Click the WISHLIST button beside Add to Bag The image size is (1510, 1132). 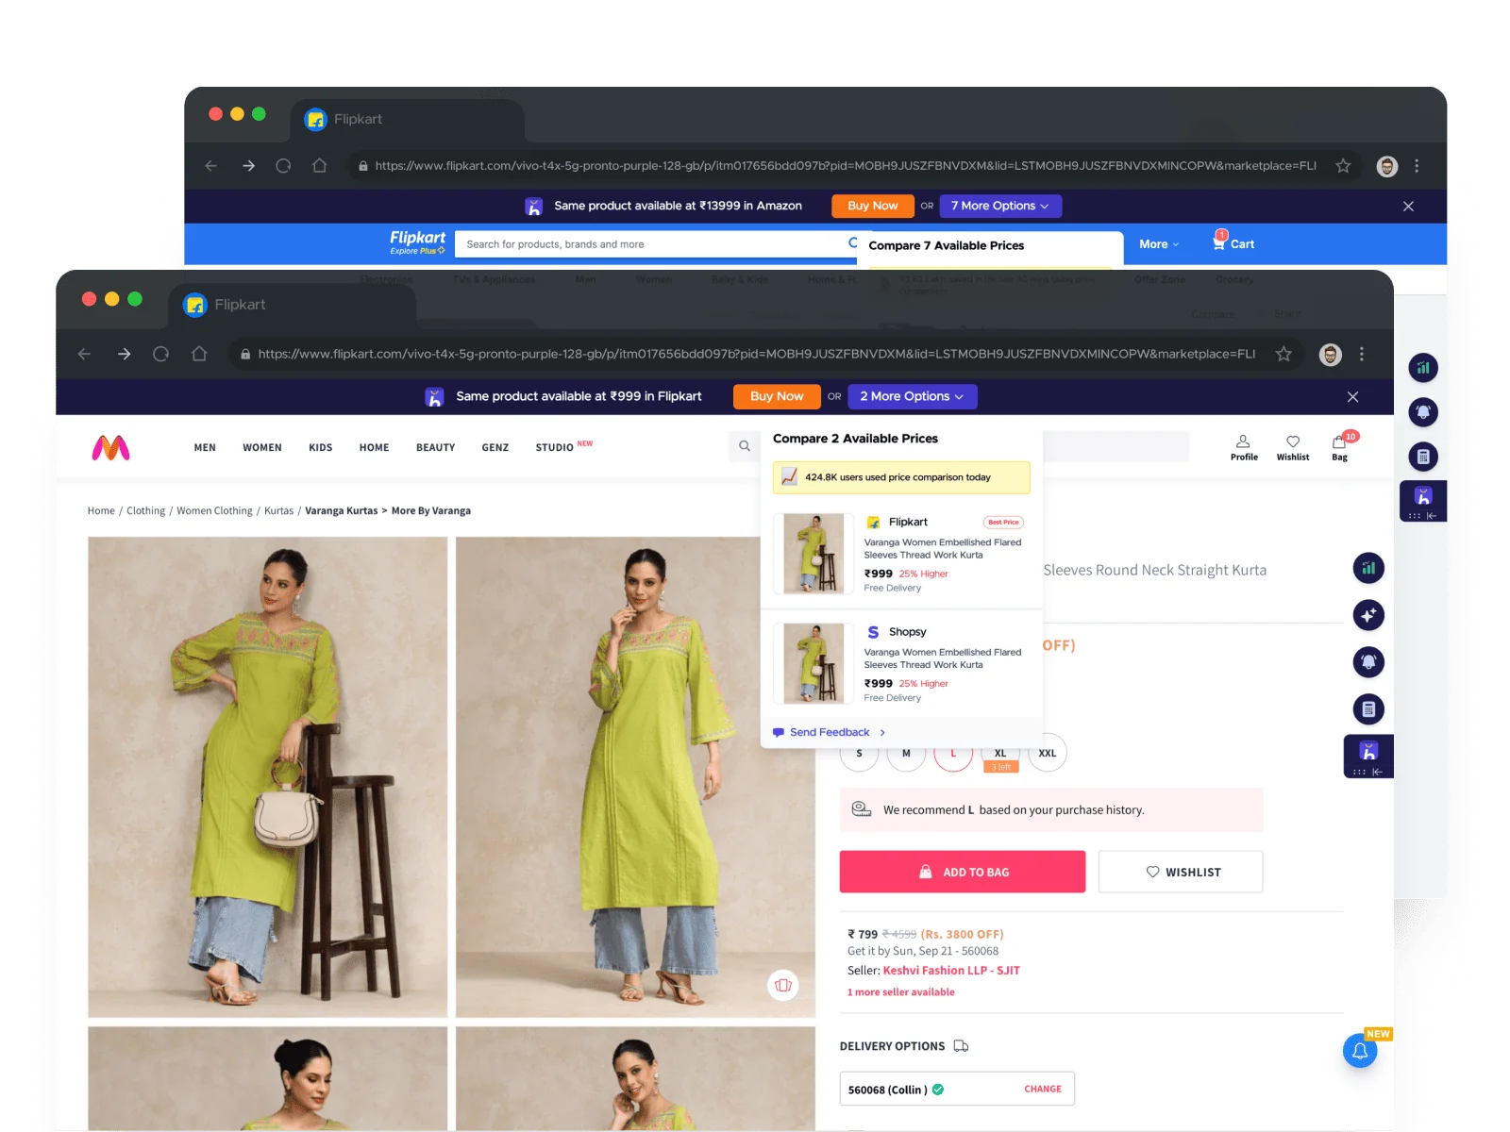[x=1181, y=872]
